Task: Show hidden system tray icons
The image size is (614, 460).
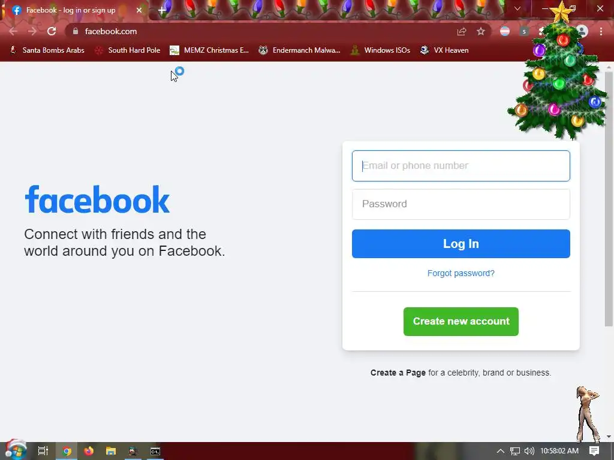Action: coord(501,451)
